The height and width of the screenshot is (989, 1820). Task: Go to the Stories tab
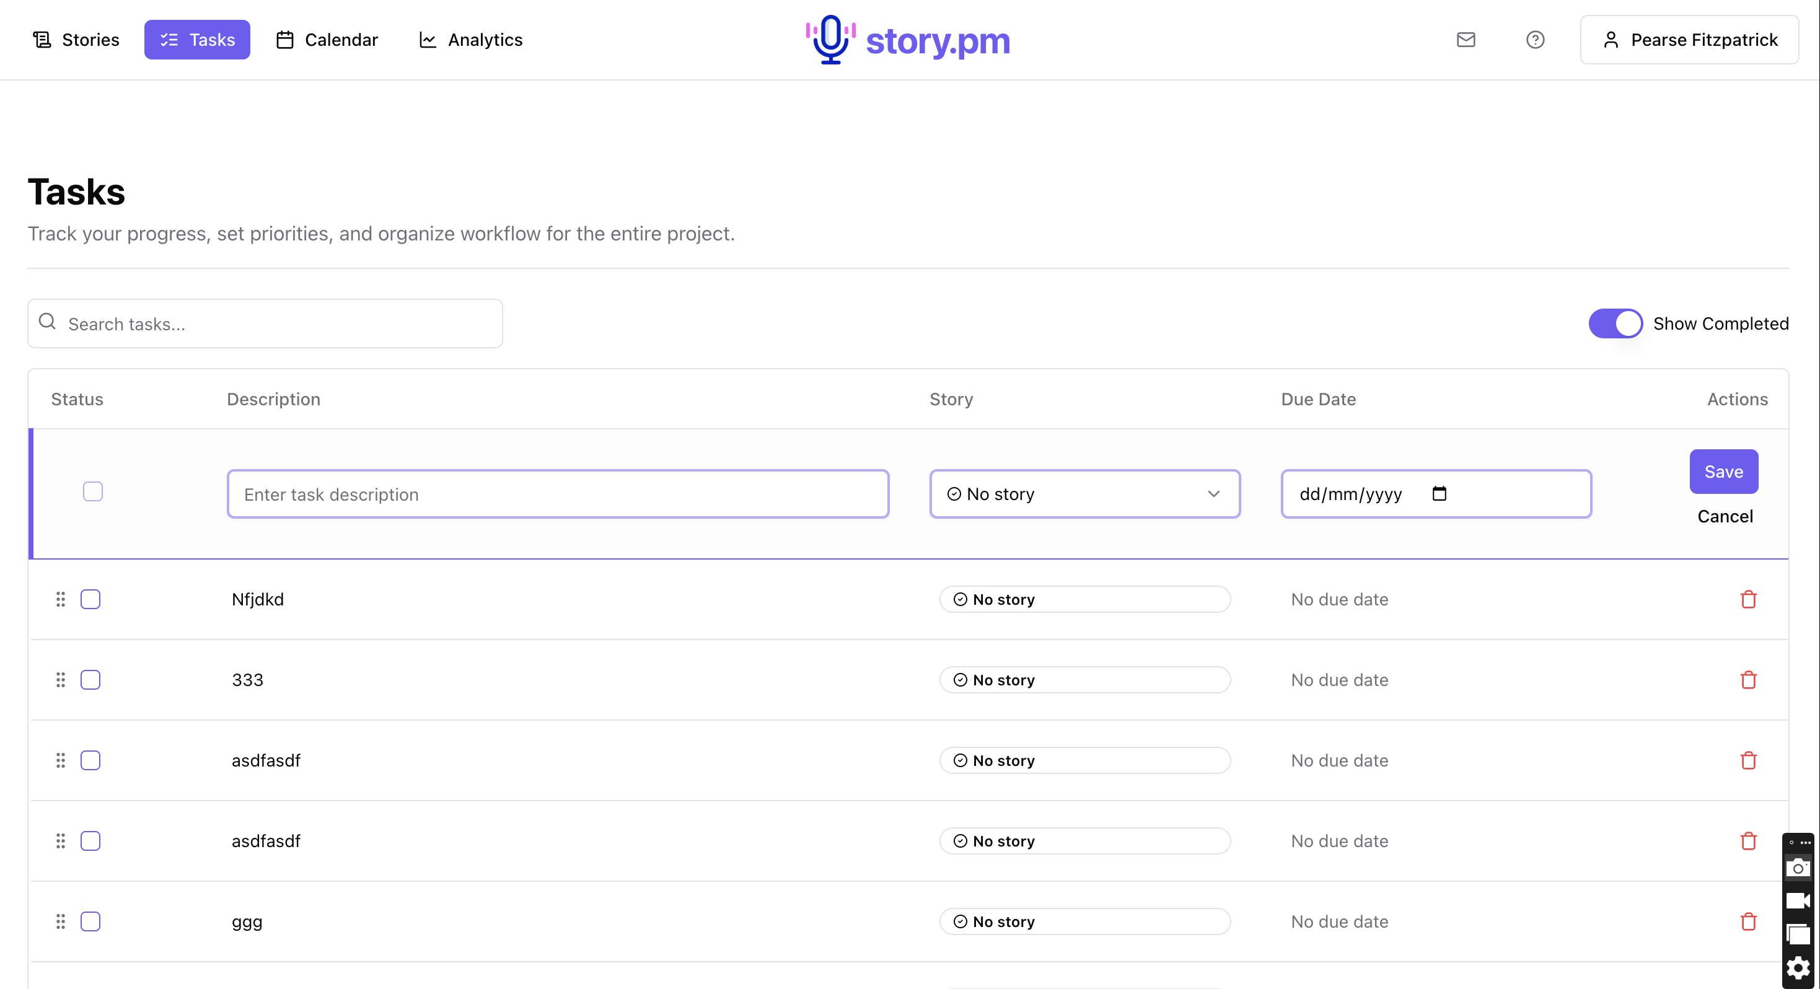[x=76, y=40]
